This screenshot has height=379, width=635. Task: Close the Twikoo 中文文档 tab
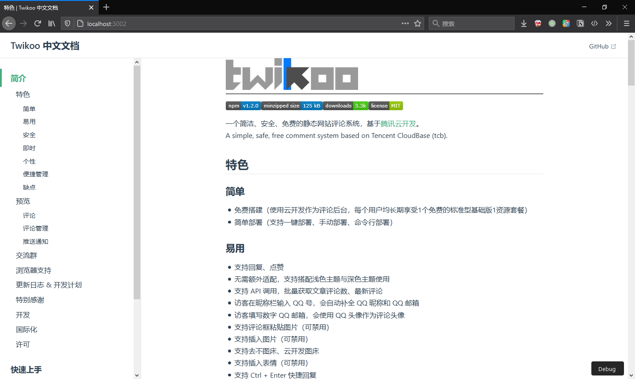[91, 7]
